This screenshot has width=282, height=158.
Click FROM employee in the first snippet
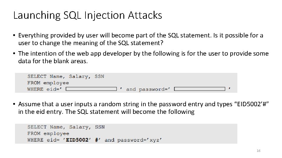pos(48,83)
